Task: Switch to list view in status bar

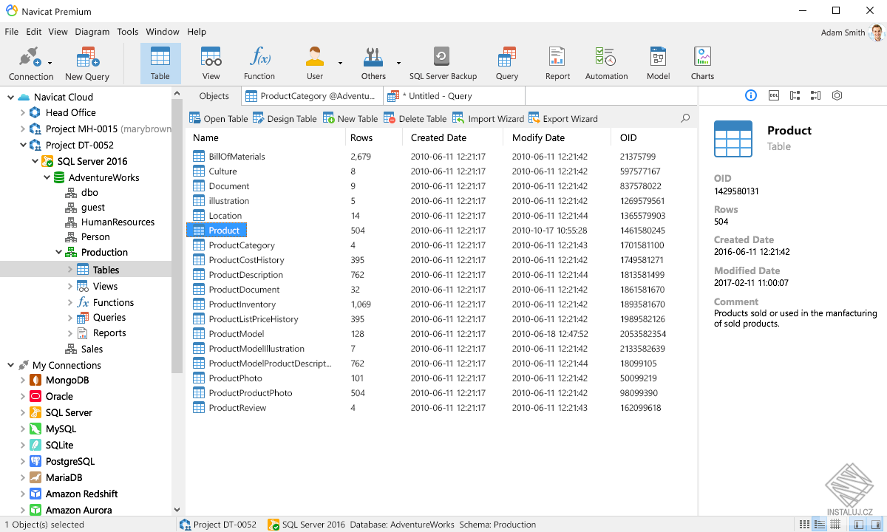Action: click(819, 525)
